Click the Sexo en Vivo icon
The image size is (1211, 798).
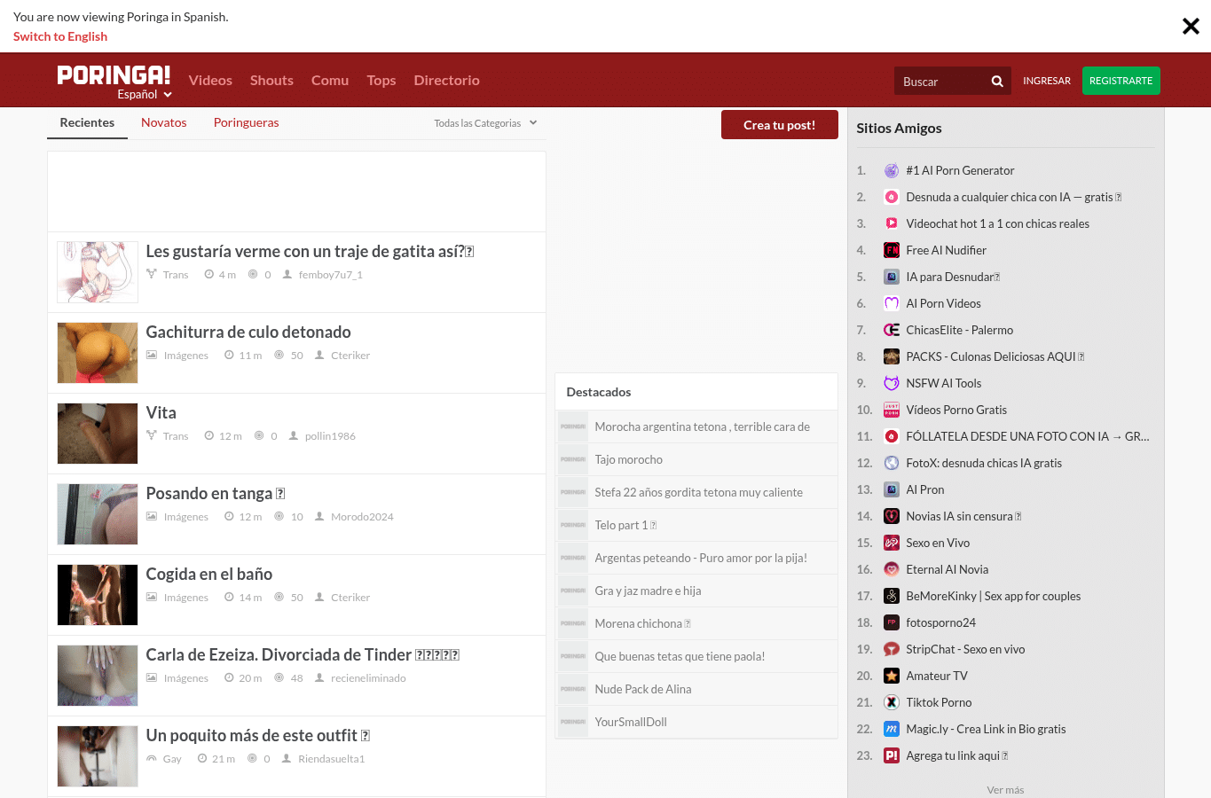[892, 543]
